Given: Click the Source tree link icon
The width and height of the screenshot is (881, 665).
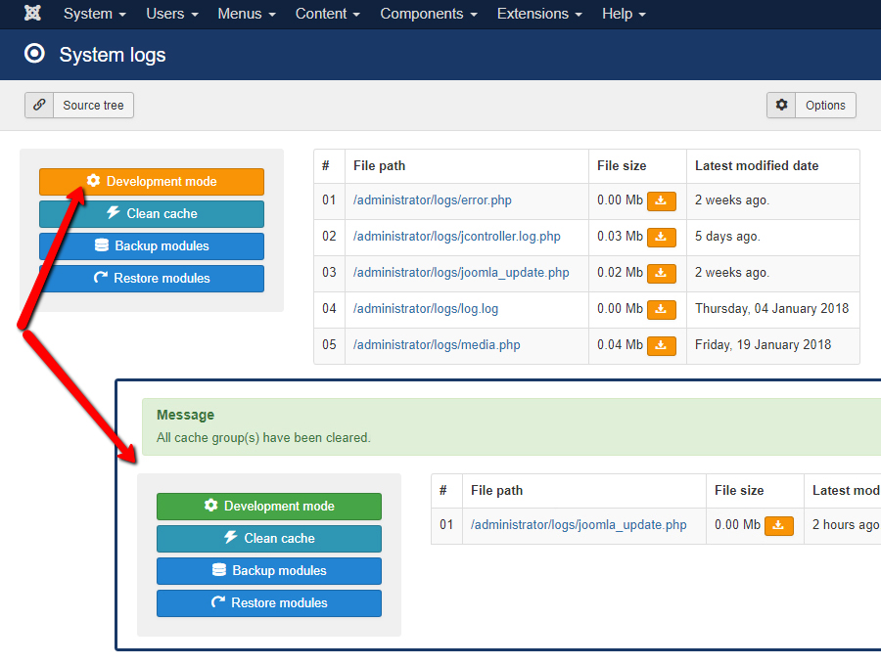Looking at the screenshot, I should pyautogui.click(x=40, y=106).
